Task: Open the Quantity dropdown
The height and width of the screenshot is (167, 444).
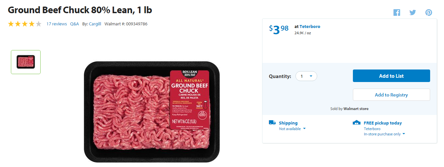Action: 306,76
